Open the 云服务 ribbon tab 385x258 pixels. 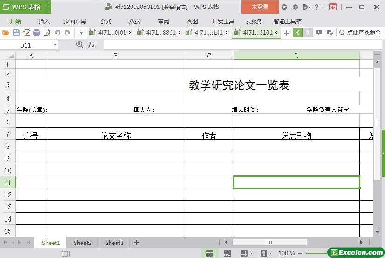coord(254,21)
